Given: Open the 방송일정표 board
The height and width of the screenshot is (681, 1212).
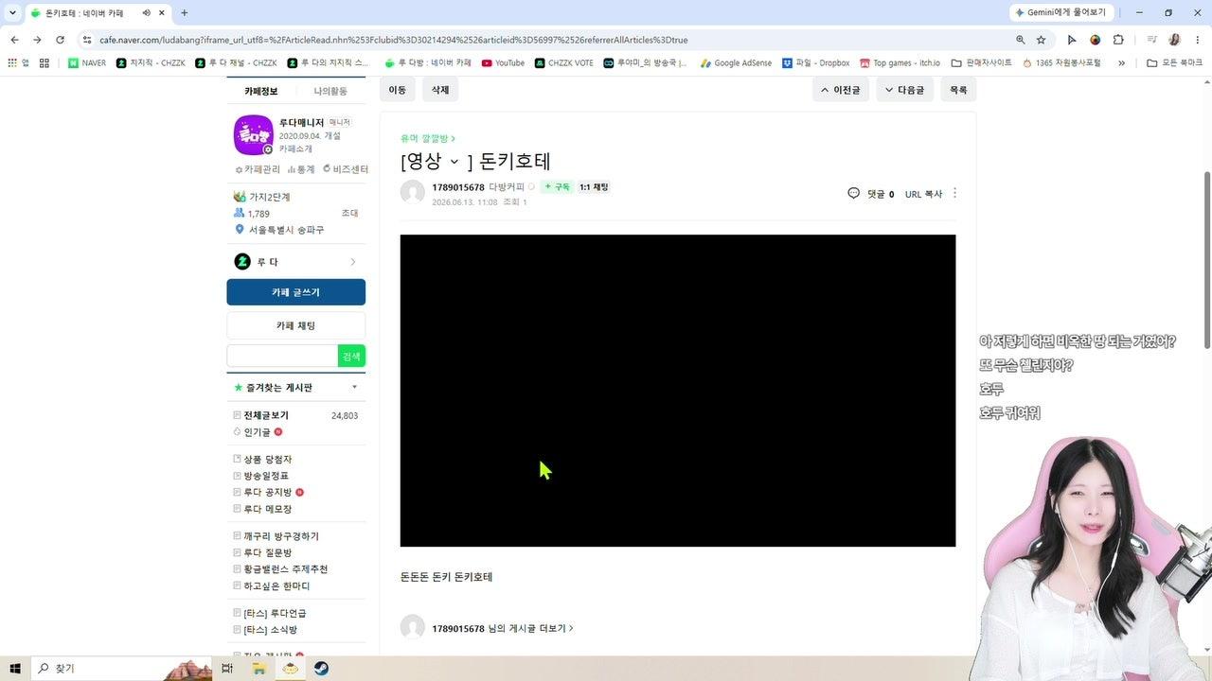Looking at the screenshot, I should [x=266, y=476].
